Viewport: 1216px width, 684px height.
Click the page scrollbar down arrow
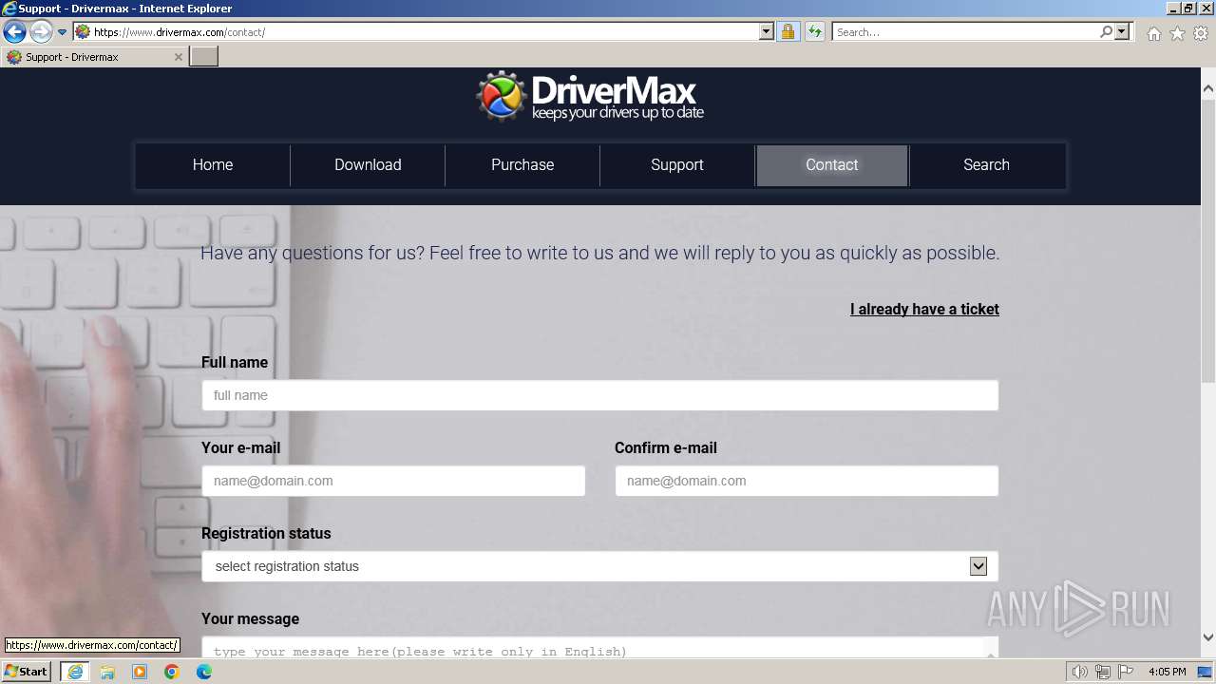coord(1208,637)
